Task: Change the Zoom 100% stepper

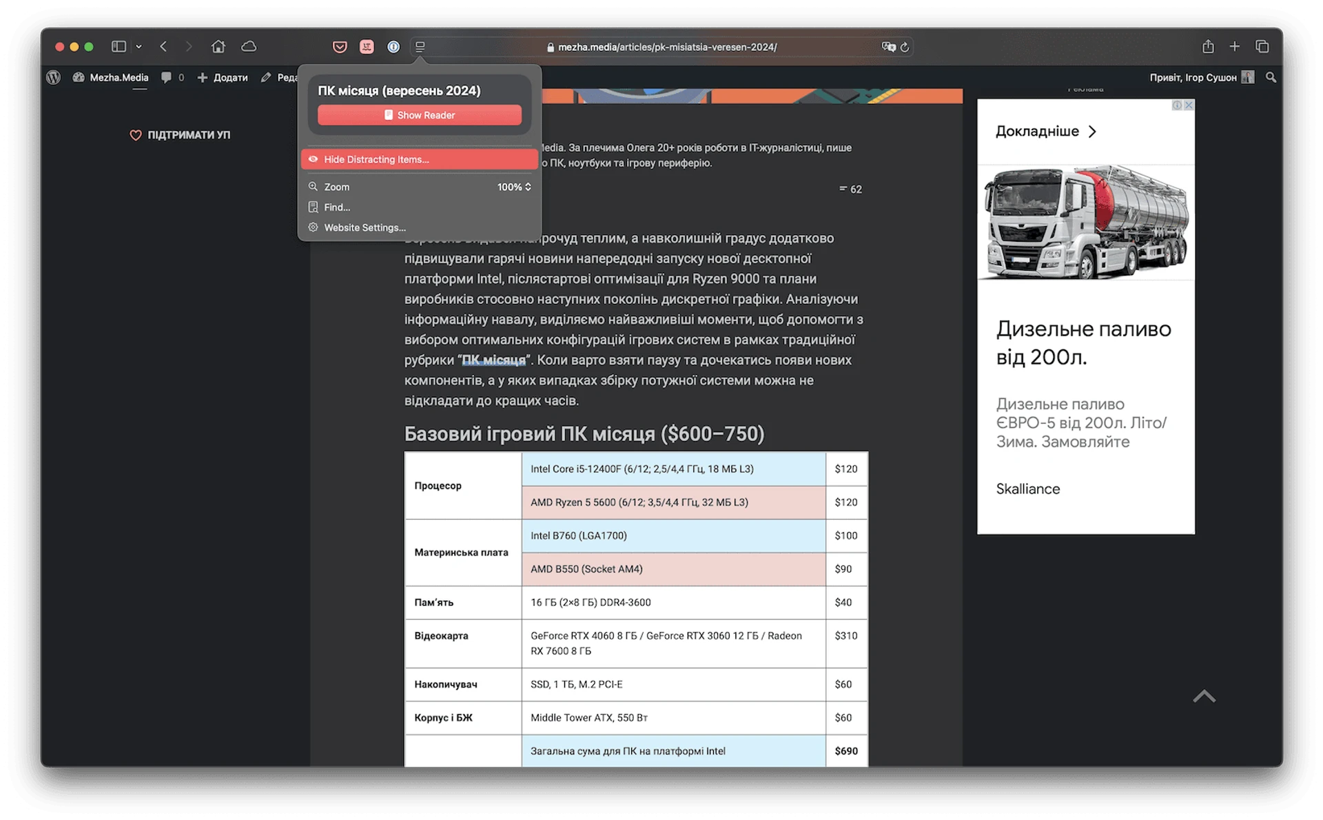Action: [x=514, y=187]
